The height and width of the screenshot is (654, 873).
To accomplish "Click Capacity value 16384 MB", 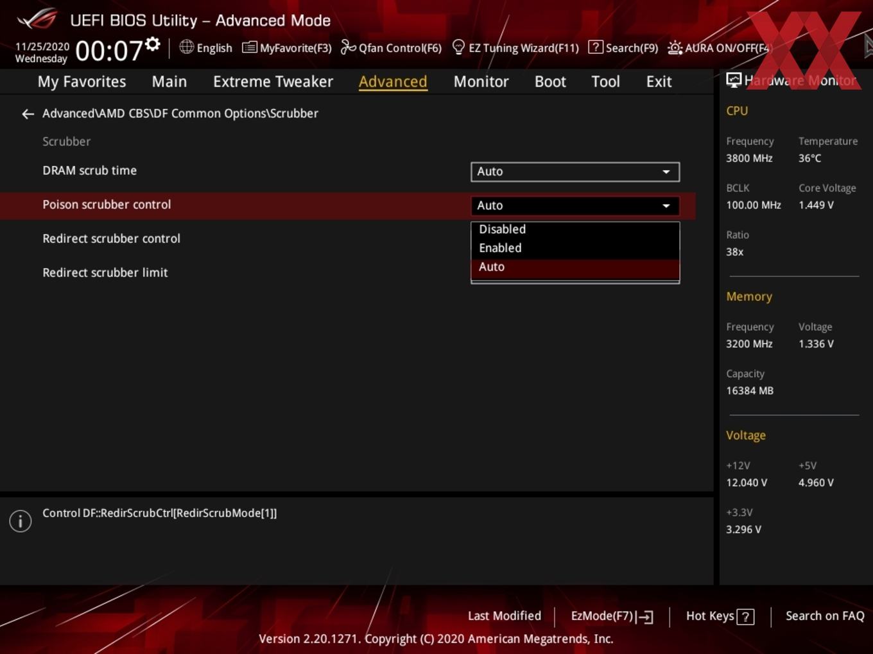I will click(750, 390).
